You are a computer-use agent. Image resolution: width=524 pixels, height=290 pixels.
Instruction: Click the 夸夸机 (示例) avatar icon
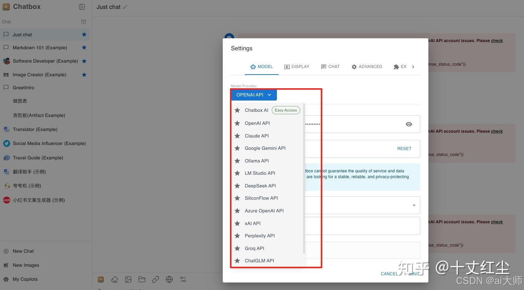[7, 186]
